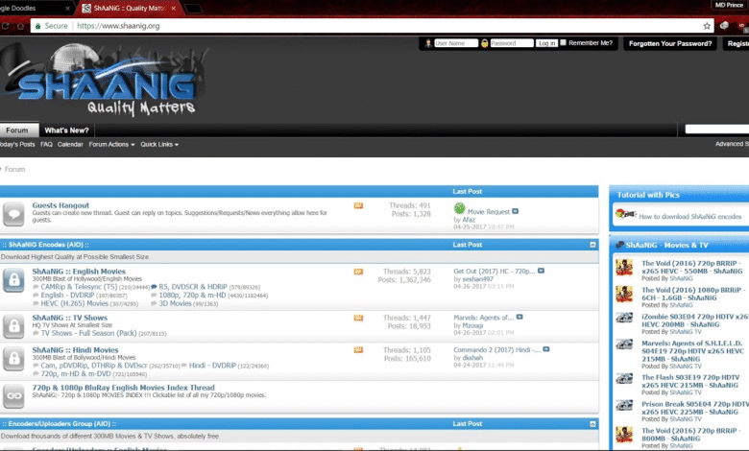This screenshot has width=749, height=451.
Task: Open Hindi - DVDRiP subforum
Action: [212, 365]
